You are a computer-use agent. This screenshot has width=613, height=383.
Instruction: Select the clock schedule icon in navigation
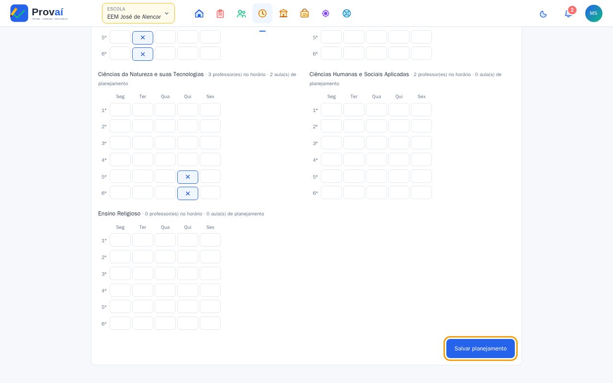[x=262, y=13]
